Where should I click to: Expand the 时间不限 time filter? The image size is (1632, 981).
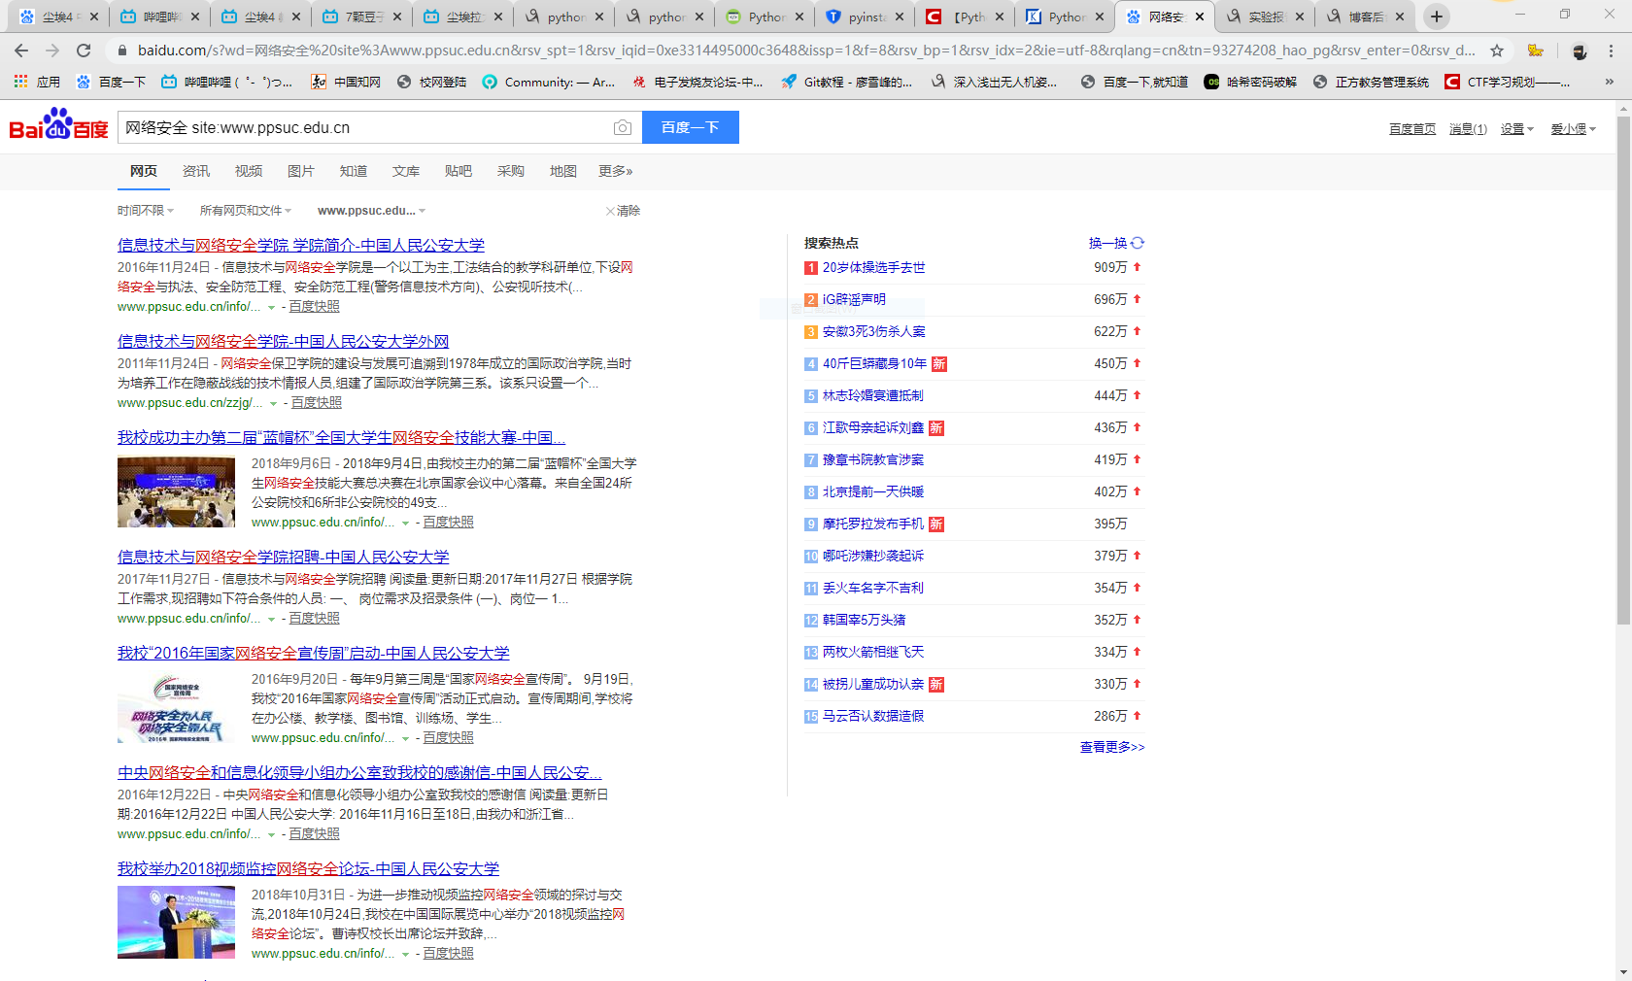(x=146, y=211)
